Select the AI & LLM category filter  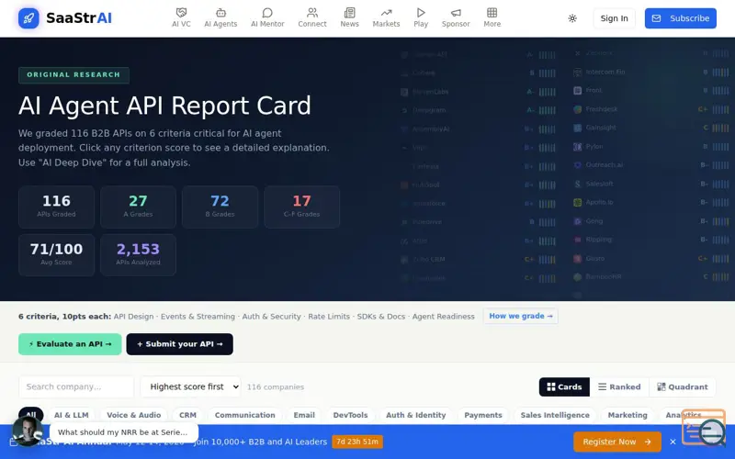click(x=72, y=415)
